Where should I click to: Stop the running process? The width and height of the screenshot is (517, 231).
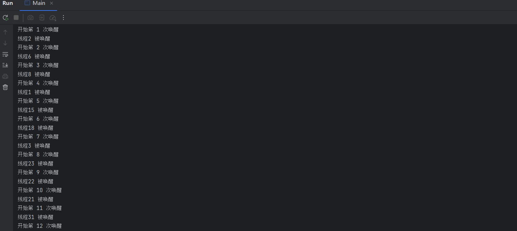(x=16, y=17)
